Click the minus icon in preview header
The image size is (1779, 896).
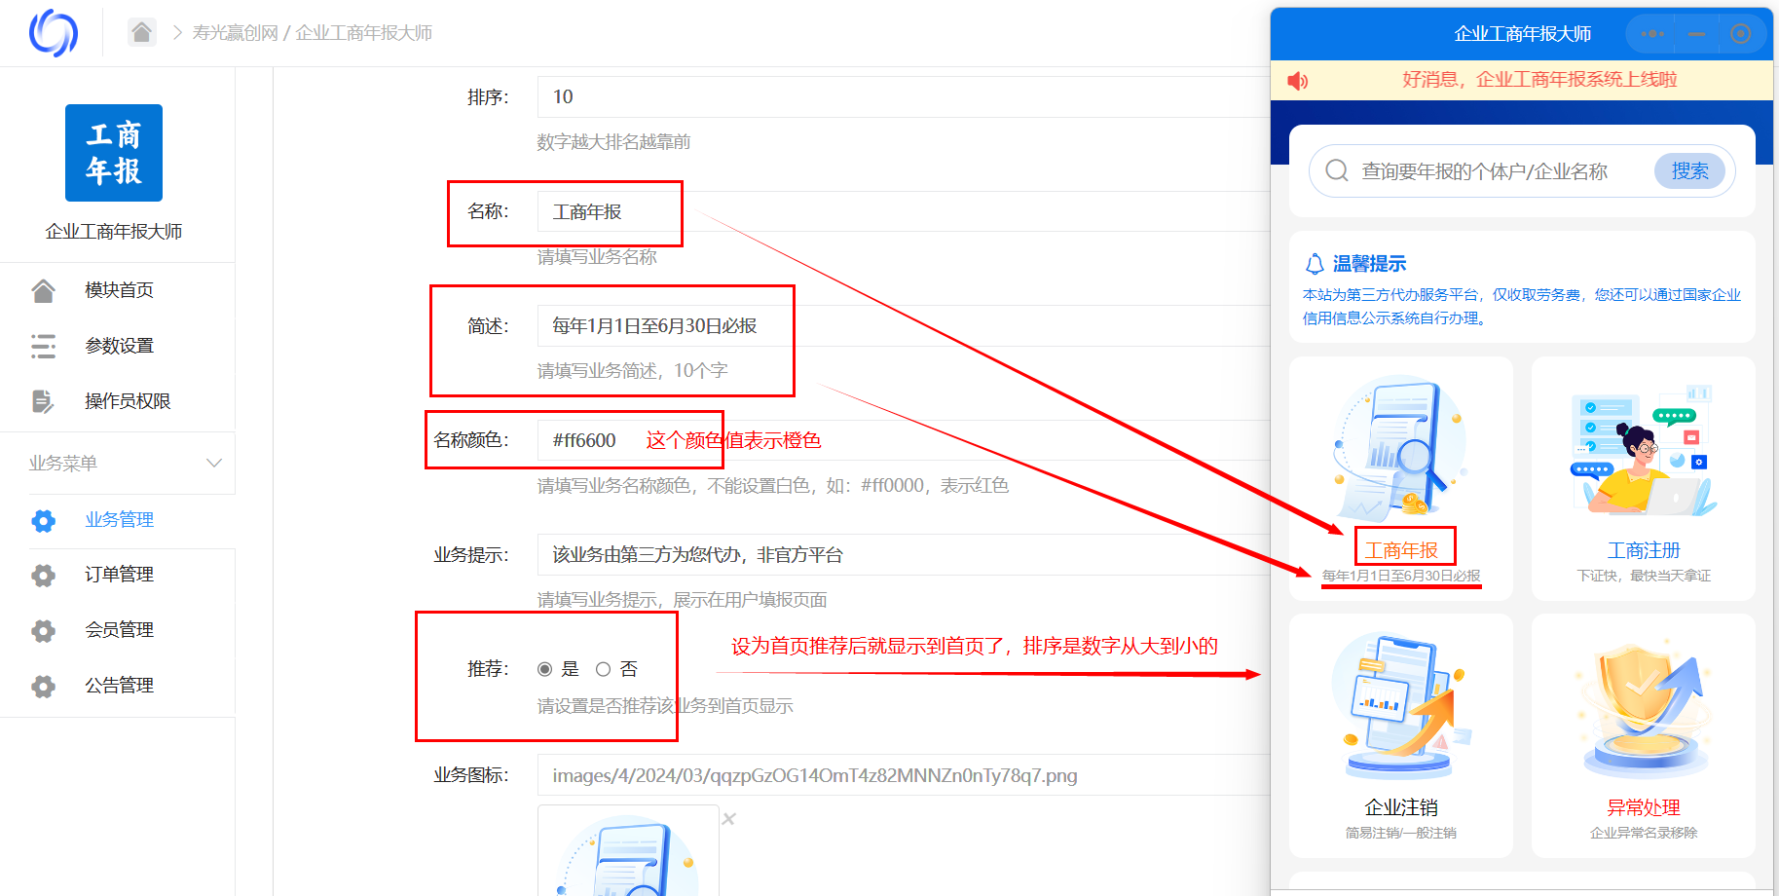pyautogui.click(x=1697, y=34)
